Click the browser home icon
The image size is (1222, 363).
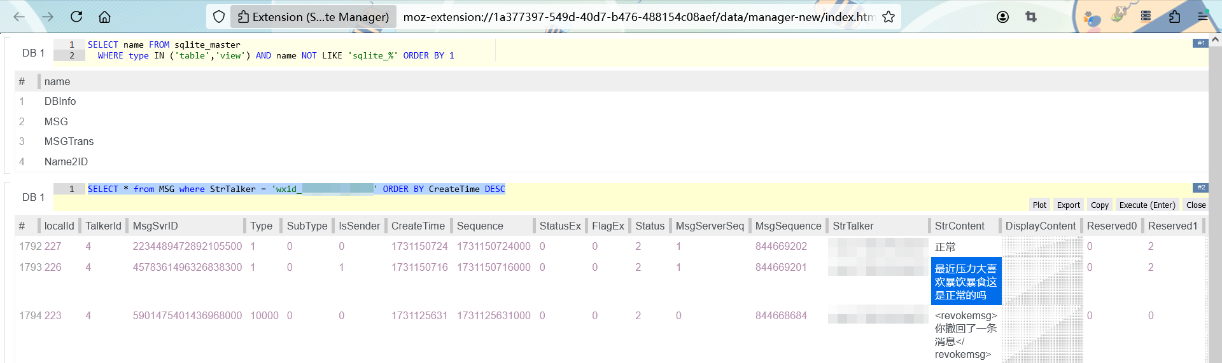coord(105,17)
